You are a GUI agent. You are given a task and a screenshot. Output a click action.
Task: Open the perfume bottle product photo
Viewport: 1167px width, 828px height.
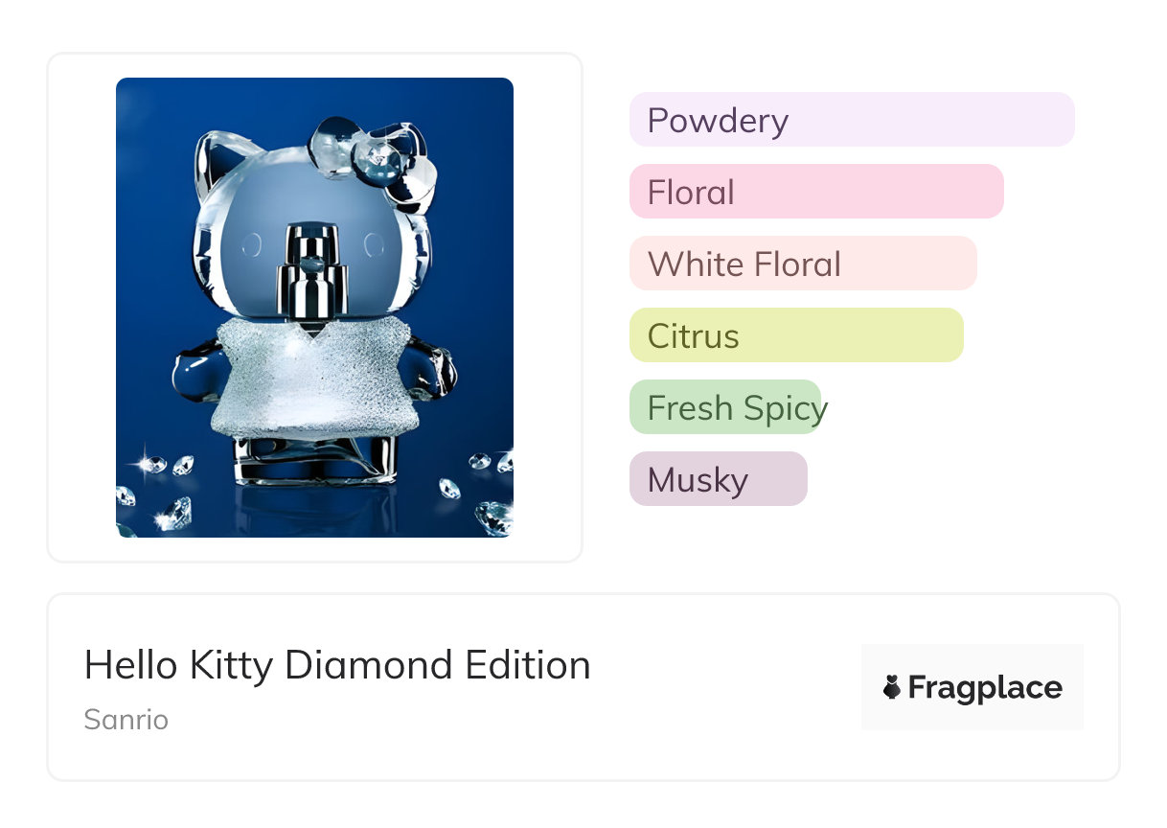314,307
